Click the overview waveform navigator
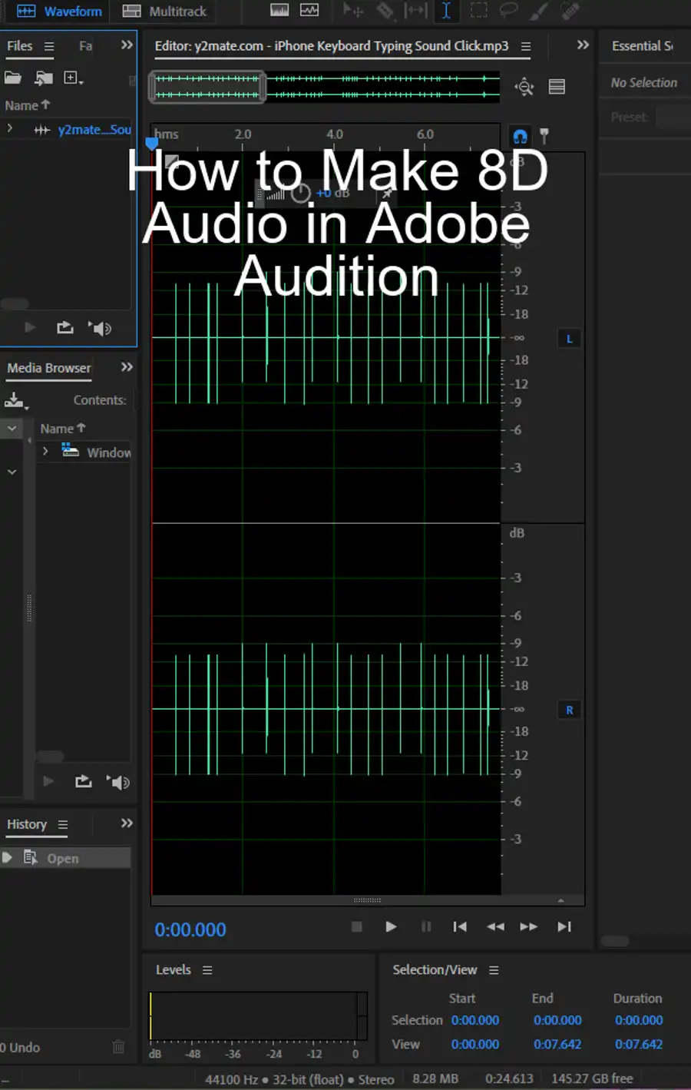 tap(324, 86)
